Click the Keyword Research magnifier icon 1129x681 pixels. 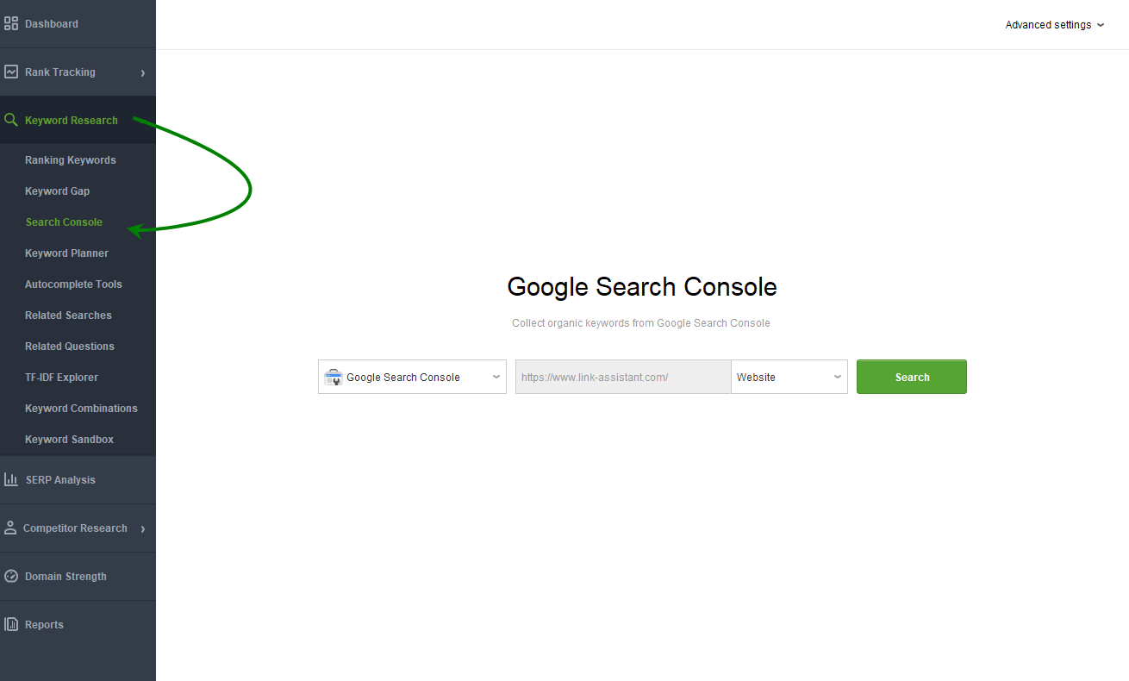pyautogui.click(x=11, y=121)
